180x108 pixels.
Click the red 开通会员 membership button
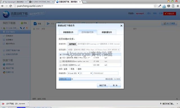[x=170, y=14]
